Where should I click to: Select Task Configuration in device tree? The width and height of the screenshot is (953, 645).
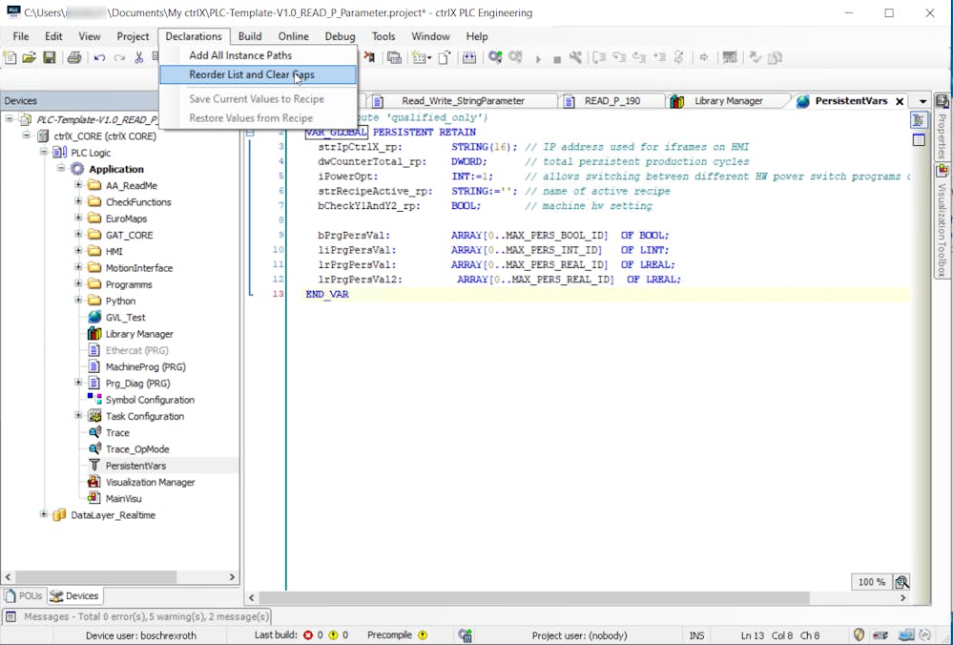pyautogui.click(x=144, y=416)
